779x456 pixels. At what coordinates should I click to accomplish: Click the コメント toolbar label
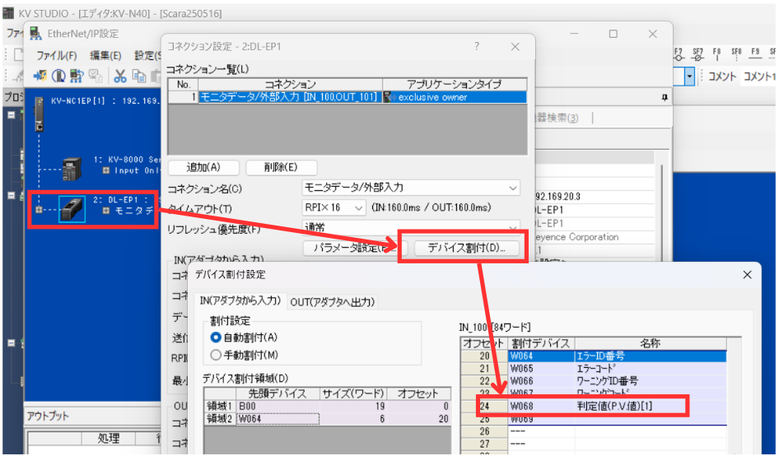(721, 77)
